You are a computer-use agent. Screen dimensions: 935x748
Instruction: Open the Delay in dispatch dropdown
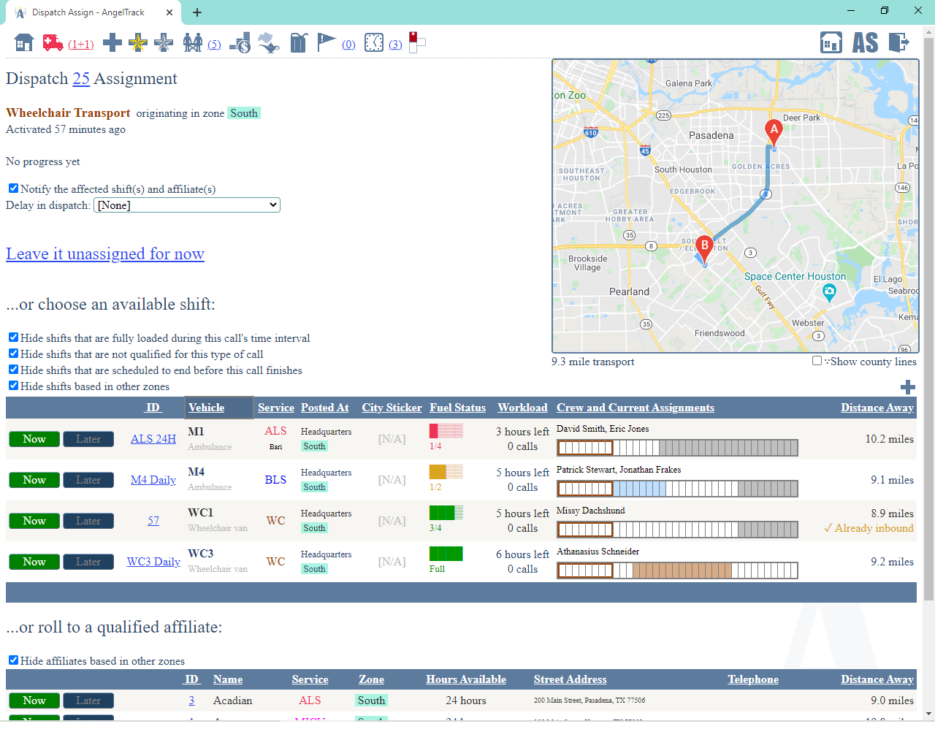tap(187, 205)
